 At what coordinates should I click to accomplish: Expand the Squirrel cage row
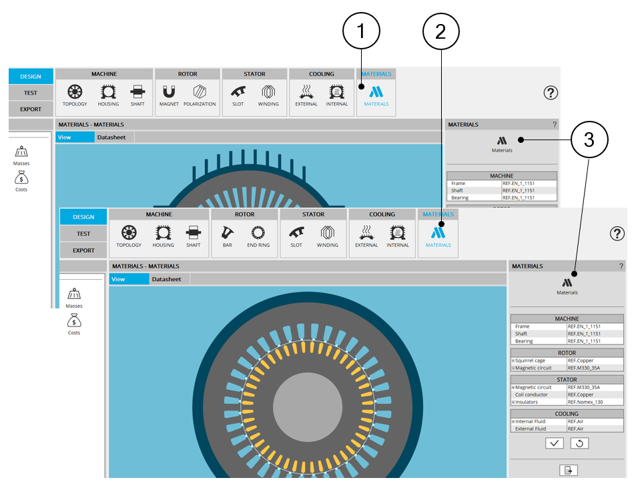(x=513, y=360)
